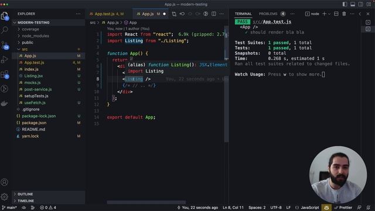Open the Accounts icon in activity bar
375x211 pixels.
(x=5, y=182)
